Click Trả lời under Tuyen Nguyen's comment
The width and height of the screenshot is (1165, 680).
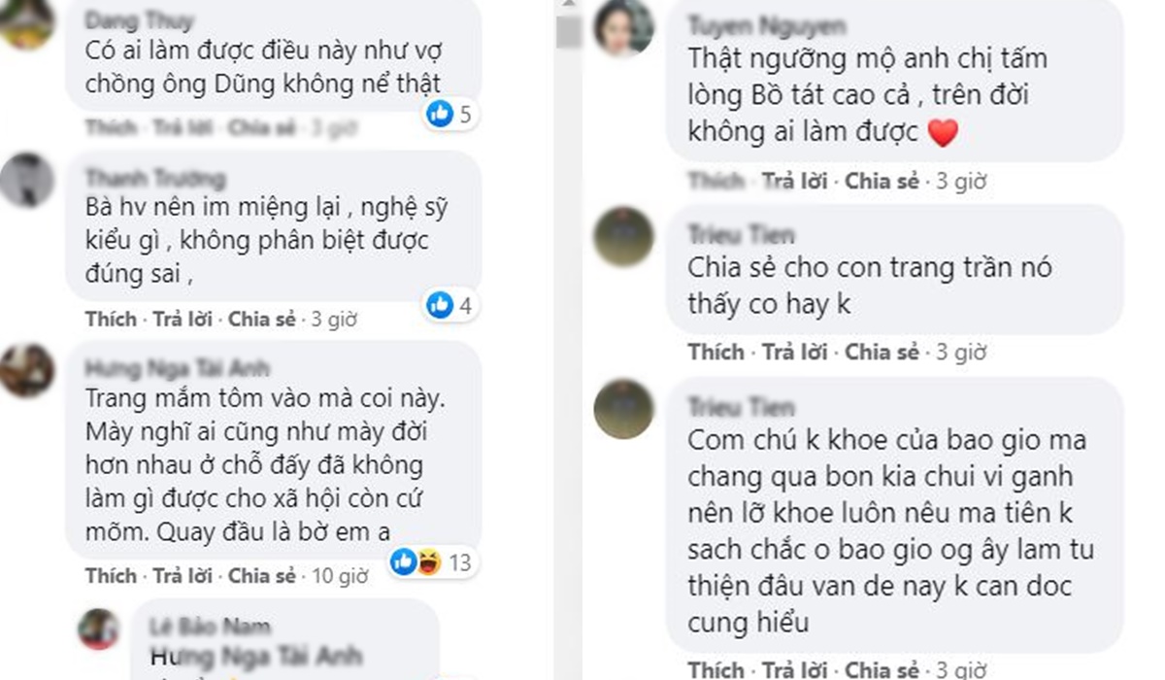794,181
